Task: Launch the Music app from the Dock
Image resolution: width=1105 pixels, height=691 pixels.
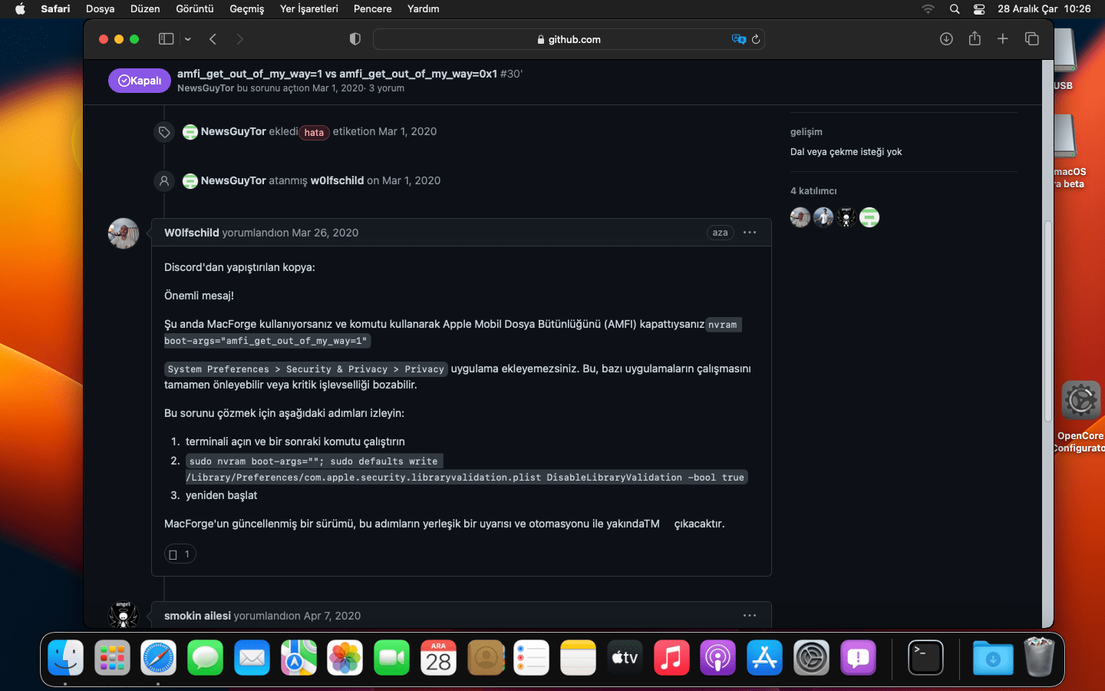Action: 671,658
